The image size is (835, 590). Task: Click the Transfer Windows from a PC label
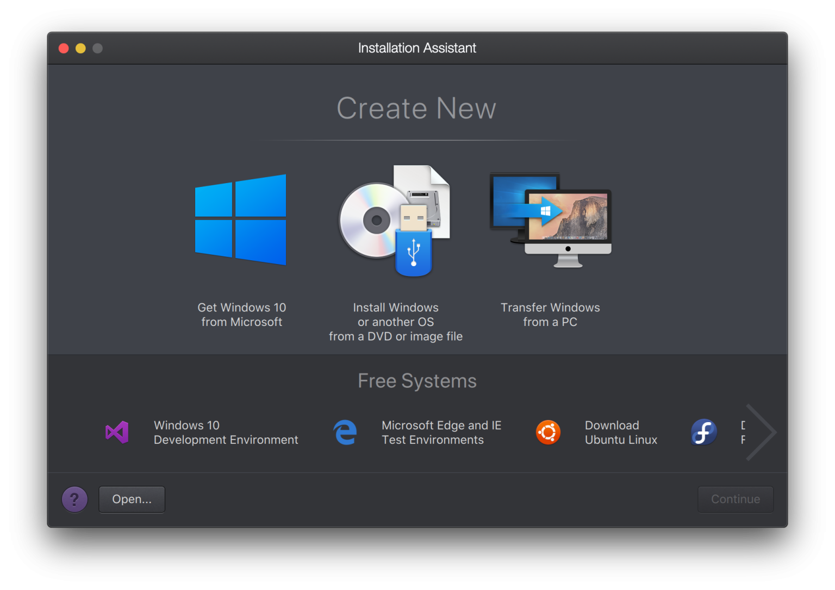pos(550,315)
